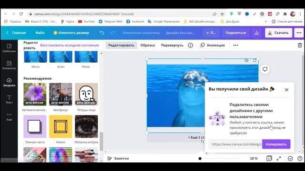305x171 pixels.
Task: Open the browser extensions puzzle icon
Action: point(285,14)
